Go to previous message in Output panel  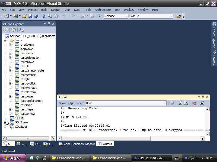click(x=180, y=103)
